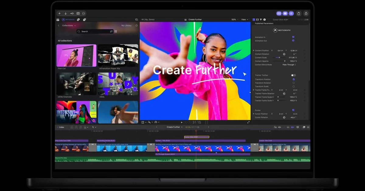The height and width of the screenshot is (191, 365).
Task: Switch to the Video inspector filmstrip tab
Action: (257, 19)
